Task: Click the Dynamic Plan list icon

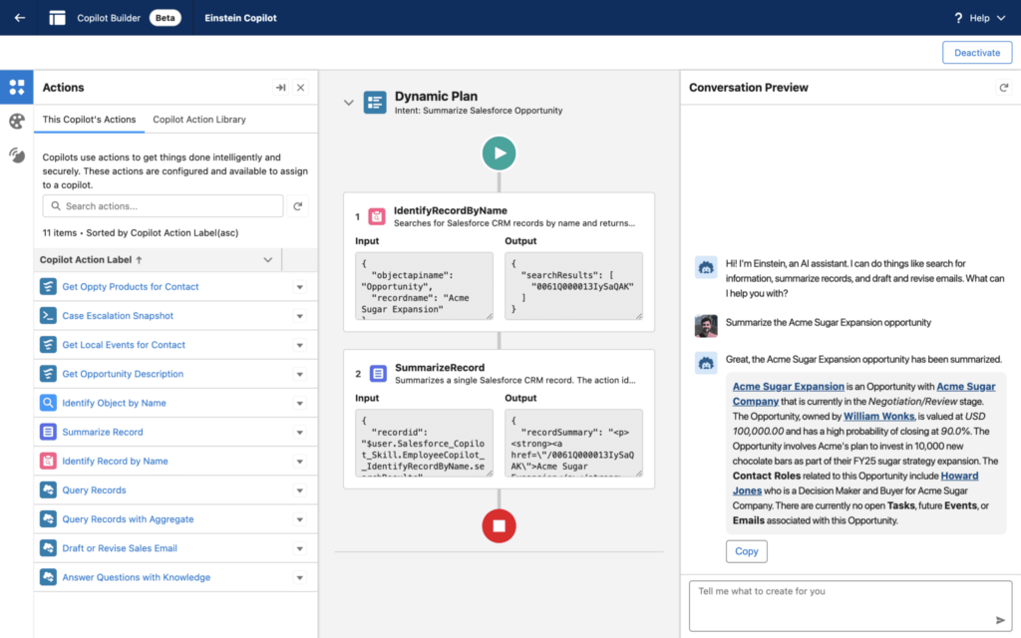Action: (x=375, y=103)
